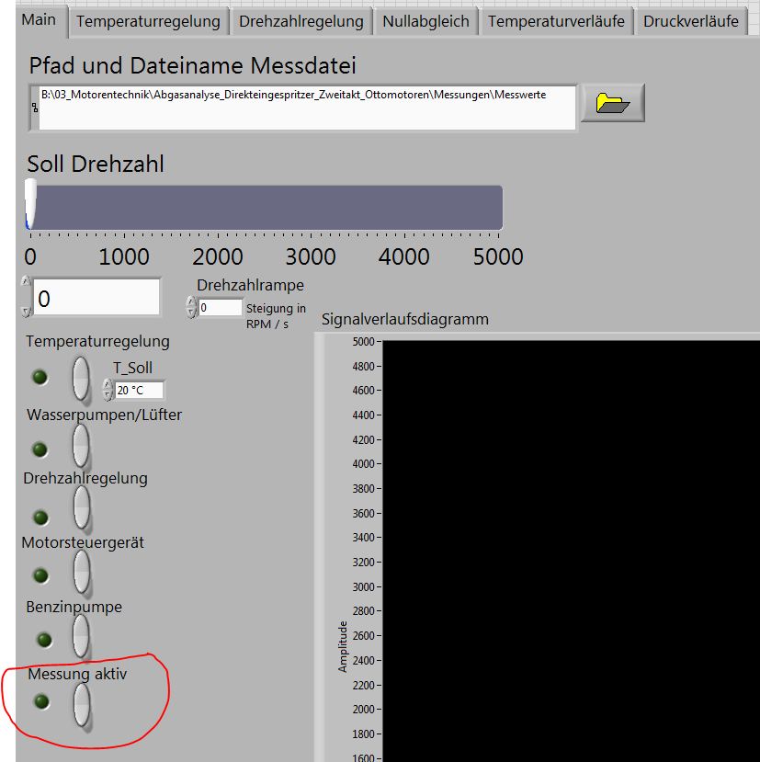Toggle the Messung aktiv switch

point(82,706)
